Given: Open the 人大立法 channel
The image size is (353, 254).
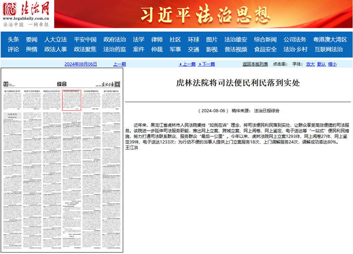Looking at the screenshot, I should click(56, 40).
